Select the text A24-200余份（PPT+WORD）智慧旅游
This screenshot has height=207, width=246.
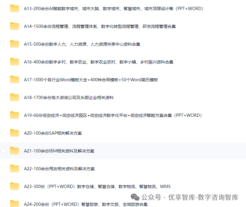[61, 204]
